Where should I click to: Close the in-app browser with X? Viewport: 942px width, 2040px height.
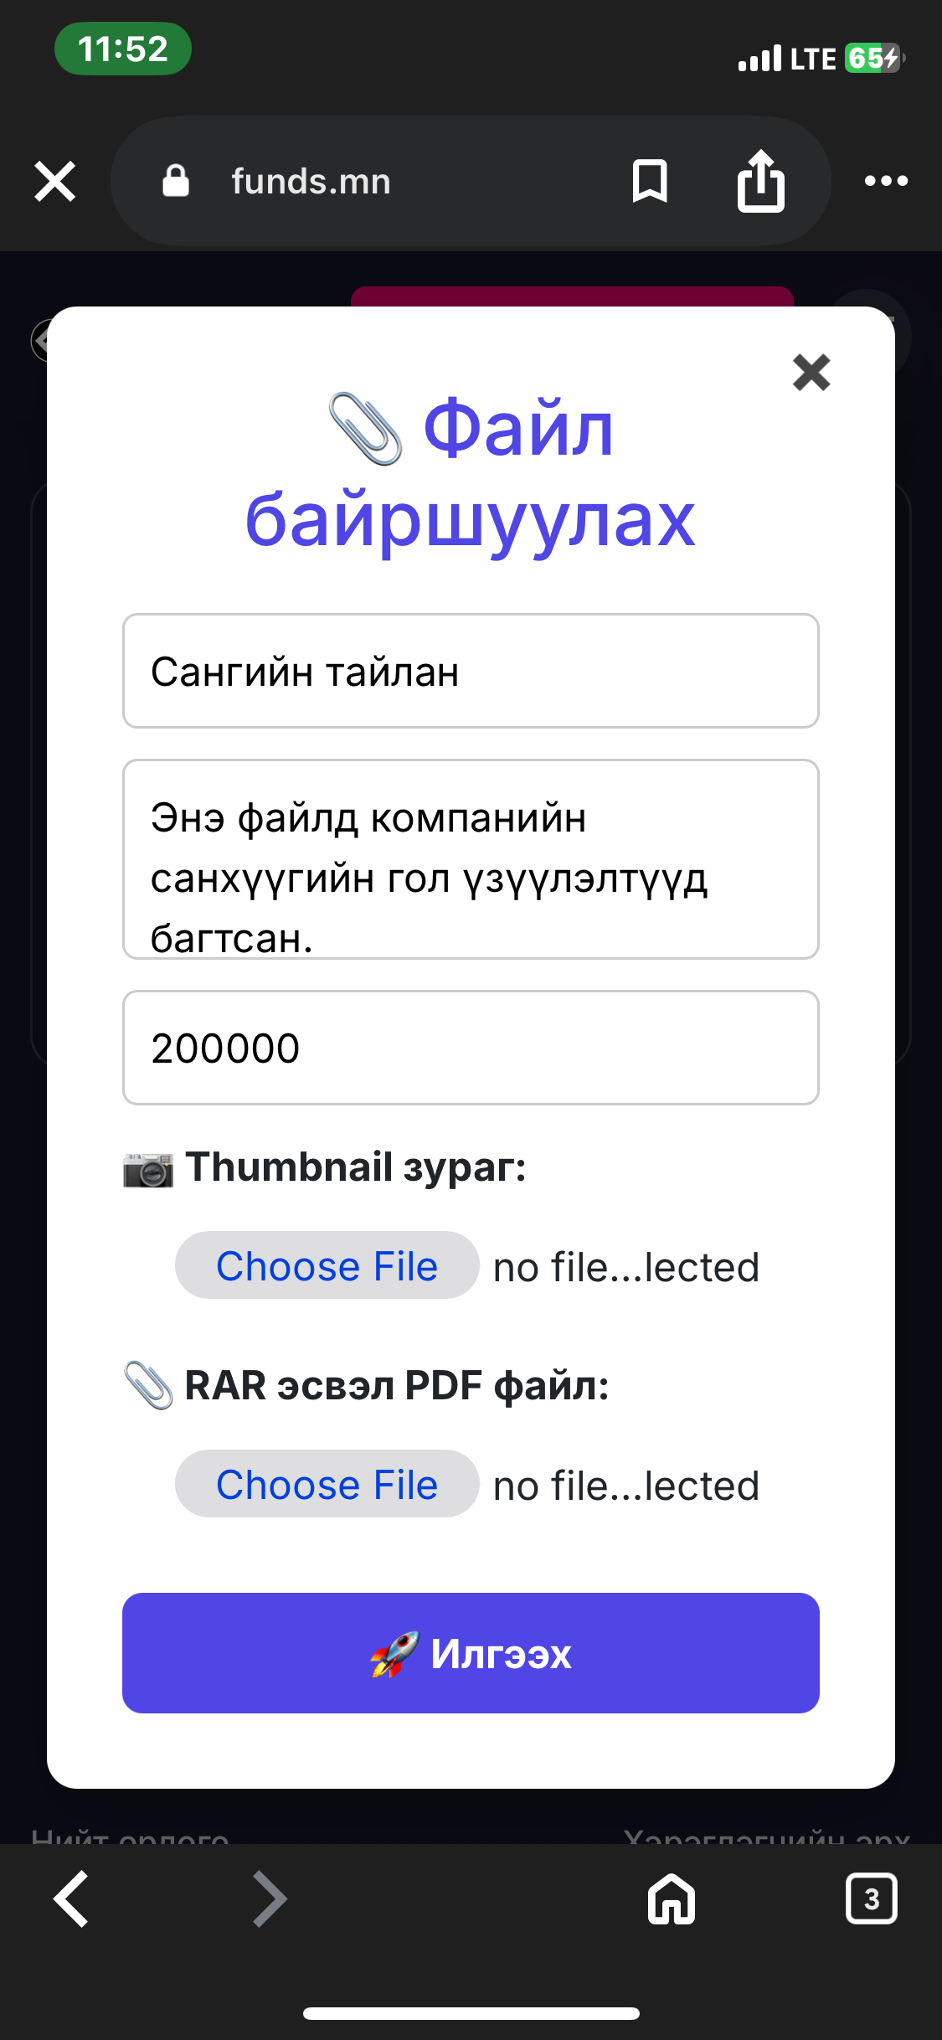click(55, 181)
